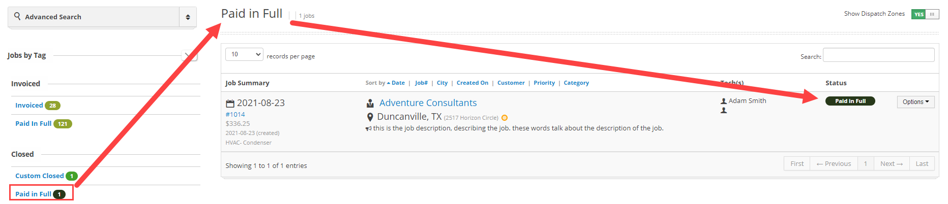Click the orange circle icon after Horizon Circle

point(505,118)
